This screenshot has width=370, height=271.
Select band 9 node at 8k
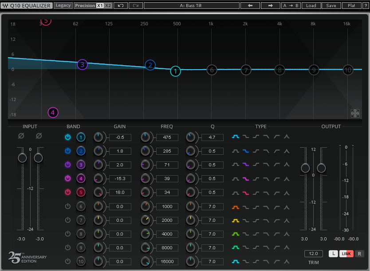pos(314,70)
